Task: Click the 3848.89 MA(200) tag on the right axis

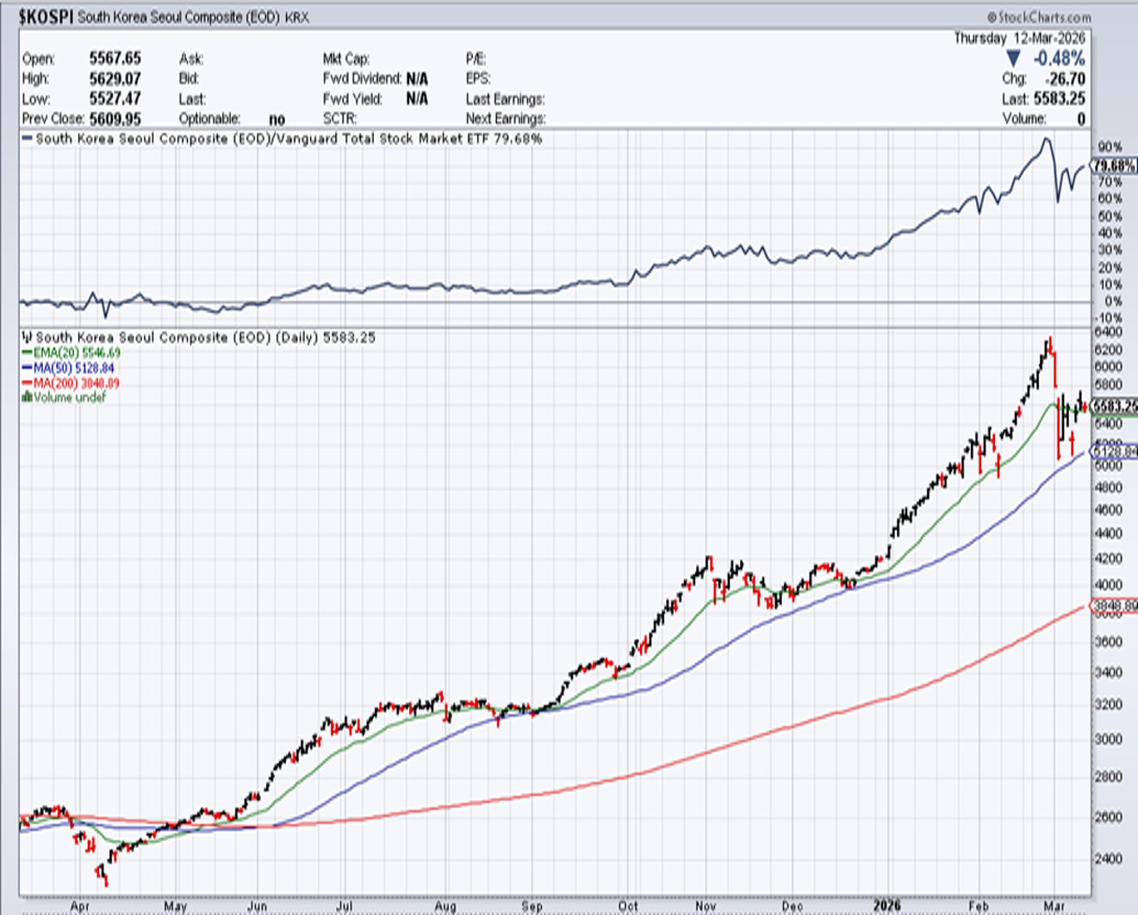Action: [1114, 606]
